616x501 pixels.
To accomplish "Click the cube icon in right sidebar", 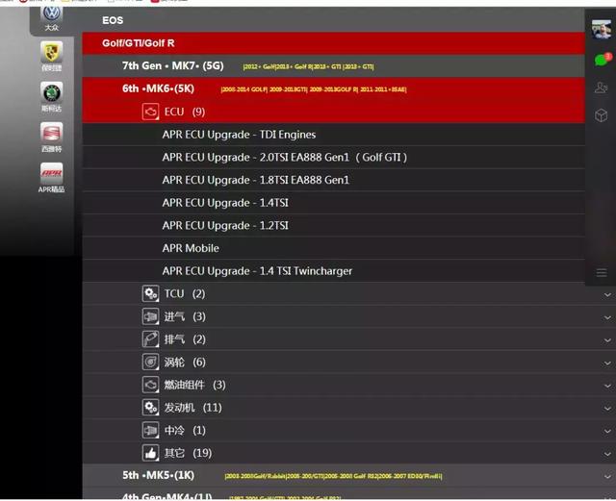I will coord(602,115).
